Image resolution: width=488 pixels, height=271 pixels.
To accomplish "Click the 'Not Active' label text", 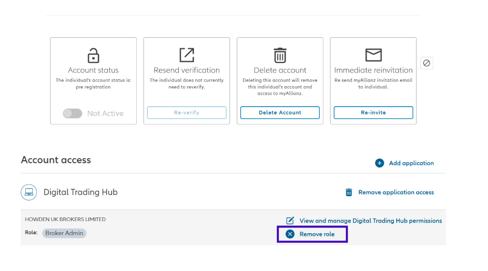I will click(106, 113).
